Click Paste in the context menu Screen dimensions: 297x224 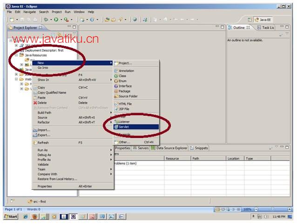[73, 98]
